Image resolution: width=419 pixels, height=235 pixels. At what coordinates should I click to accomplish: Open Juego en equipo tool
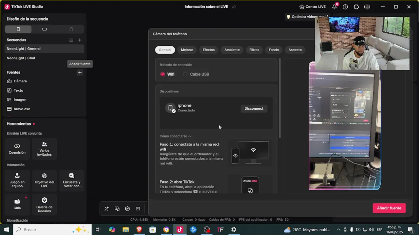tap(17, 180)
